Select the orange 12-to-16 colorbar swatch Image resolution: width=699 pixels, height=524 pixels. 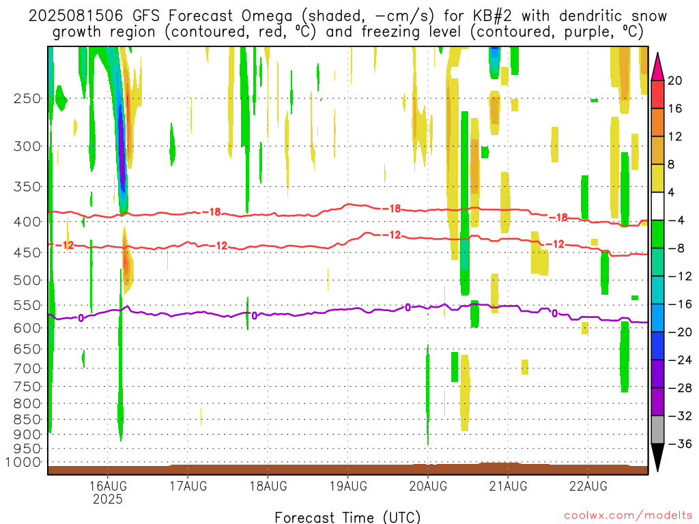tap(657, 123)
